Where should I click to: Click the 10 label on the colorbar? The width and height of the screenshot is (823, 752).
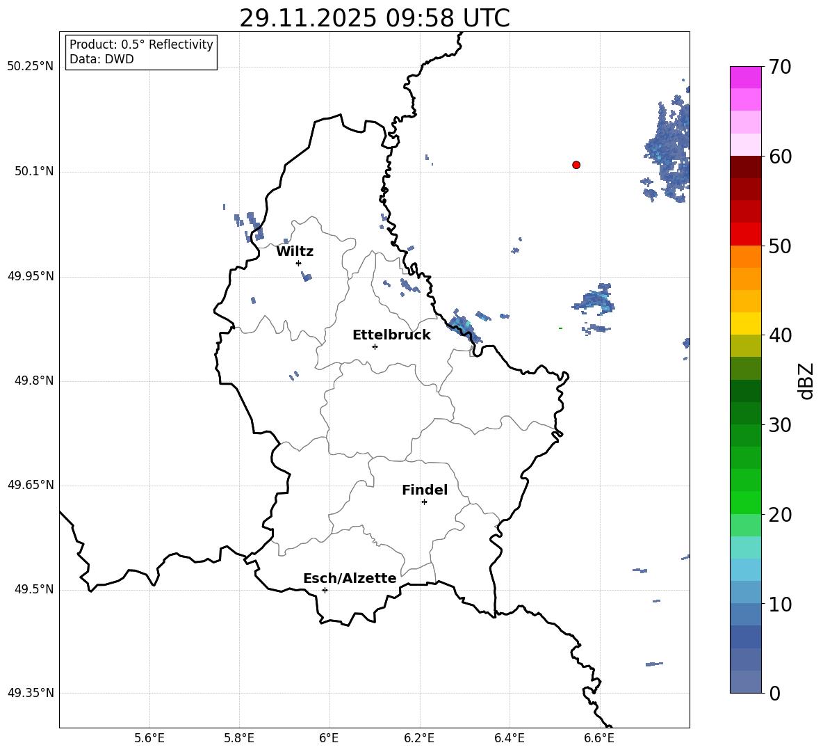(x=781, y=604)
